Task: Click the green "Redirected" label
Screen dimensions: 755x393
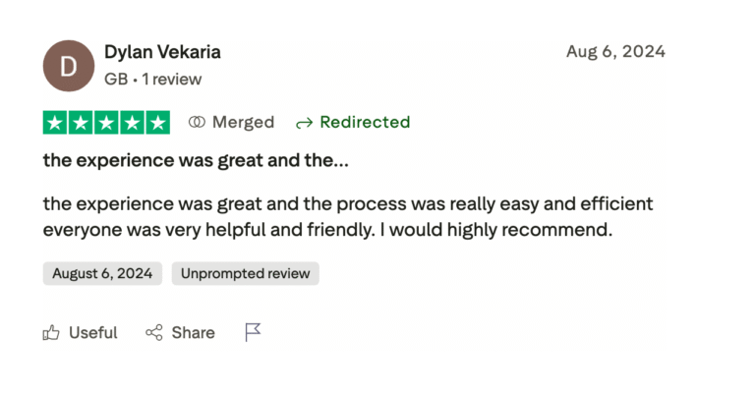Action: point(365,123)
